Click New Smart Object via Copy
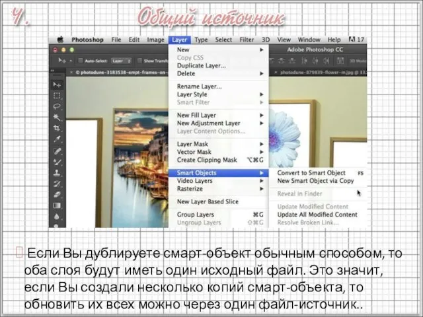423x317 pixels. coord(315,180)
